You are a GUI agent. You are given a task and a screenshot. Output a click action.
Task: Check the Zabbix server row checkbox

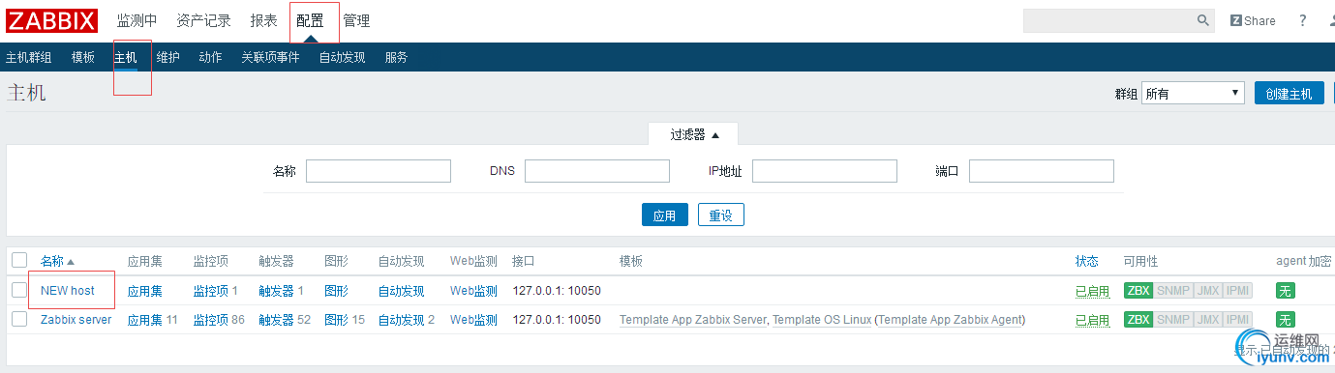[x=19, y=319]
